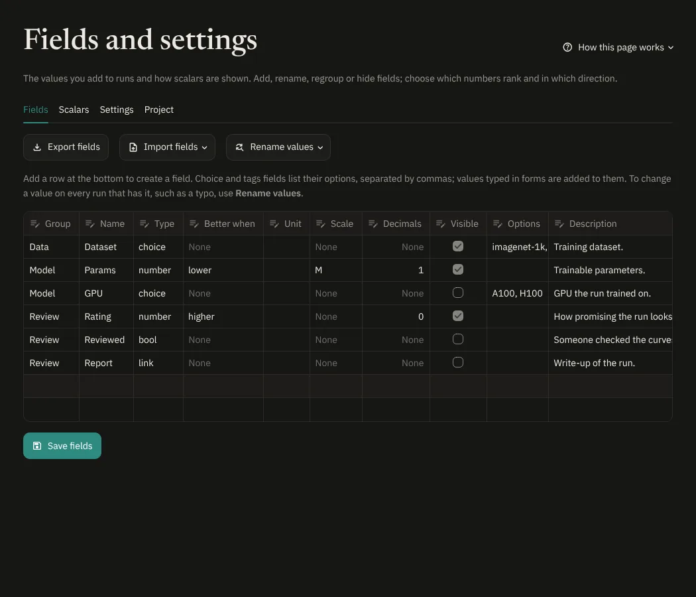Screen dimensions: 696x597
Task: Click the Training dataset. description cell
Action: point(610,247)
